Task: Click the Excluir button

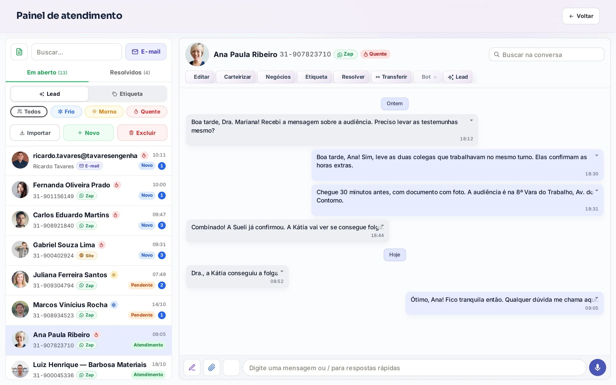Action: pyautogui.click(x=142, y=133)
